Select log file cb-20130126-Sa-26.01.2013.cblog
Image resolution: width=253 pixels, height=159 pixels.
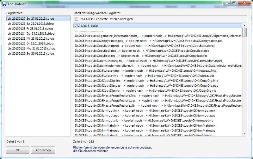coord(30,23)
